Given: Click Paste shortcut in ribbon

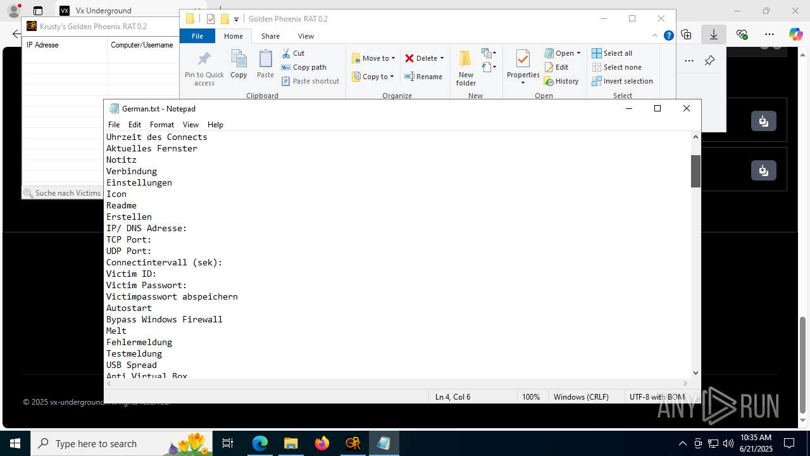Looking at the screenshot, I should tap(310, 81).
